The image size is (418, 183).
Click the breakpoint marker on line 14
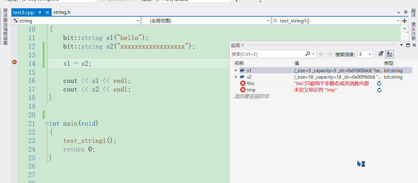[x=14, y=62]
